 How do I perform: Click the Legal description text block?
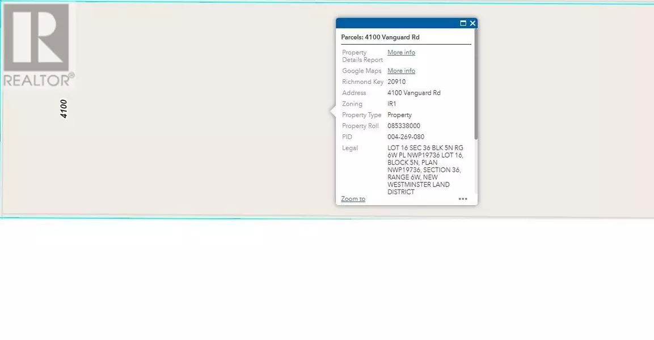pos(425,169)
